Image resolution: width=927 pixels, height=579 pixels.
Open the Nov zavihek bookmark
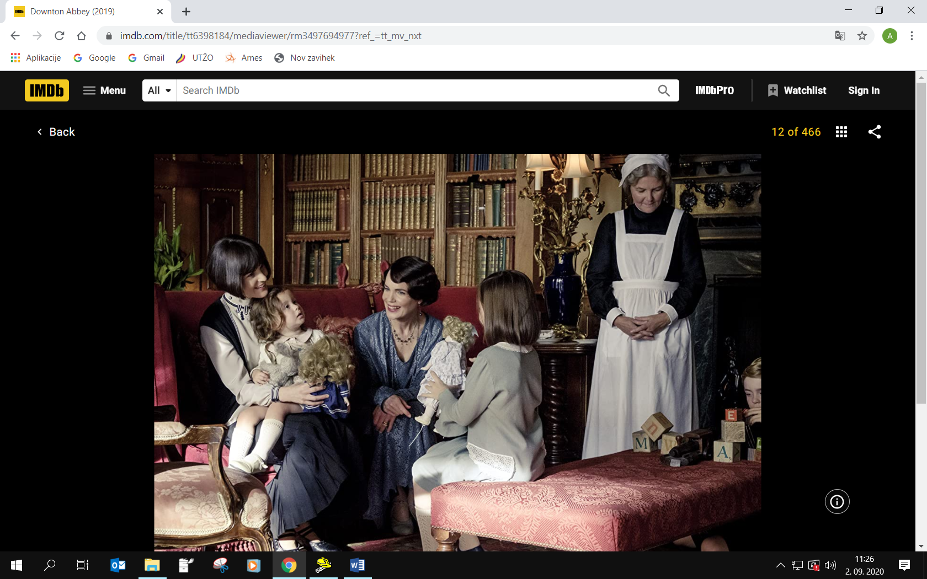(x=305, y=58)
